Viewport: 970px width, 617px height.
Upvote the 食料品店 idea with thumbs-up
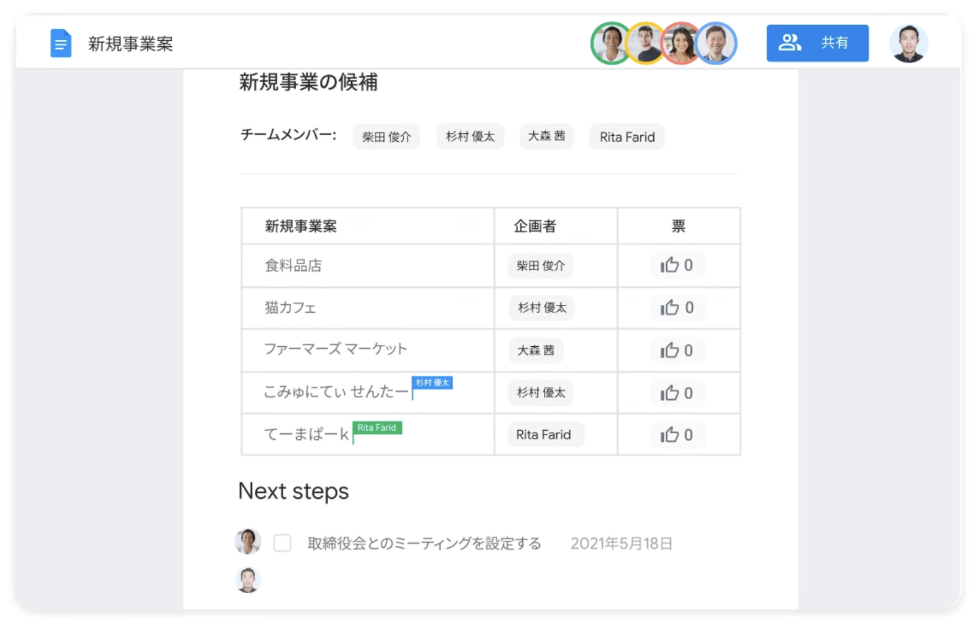tap(676, 265)
